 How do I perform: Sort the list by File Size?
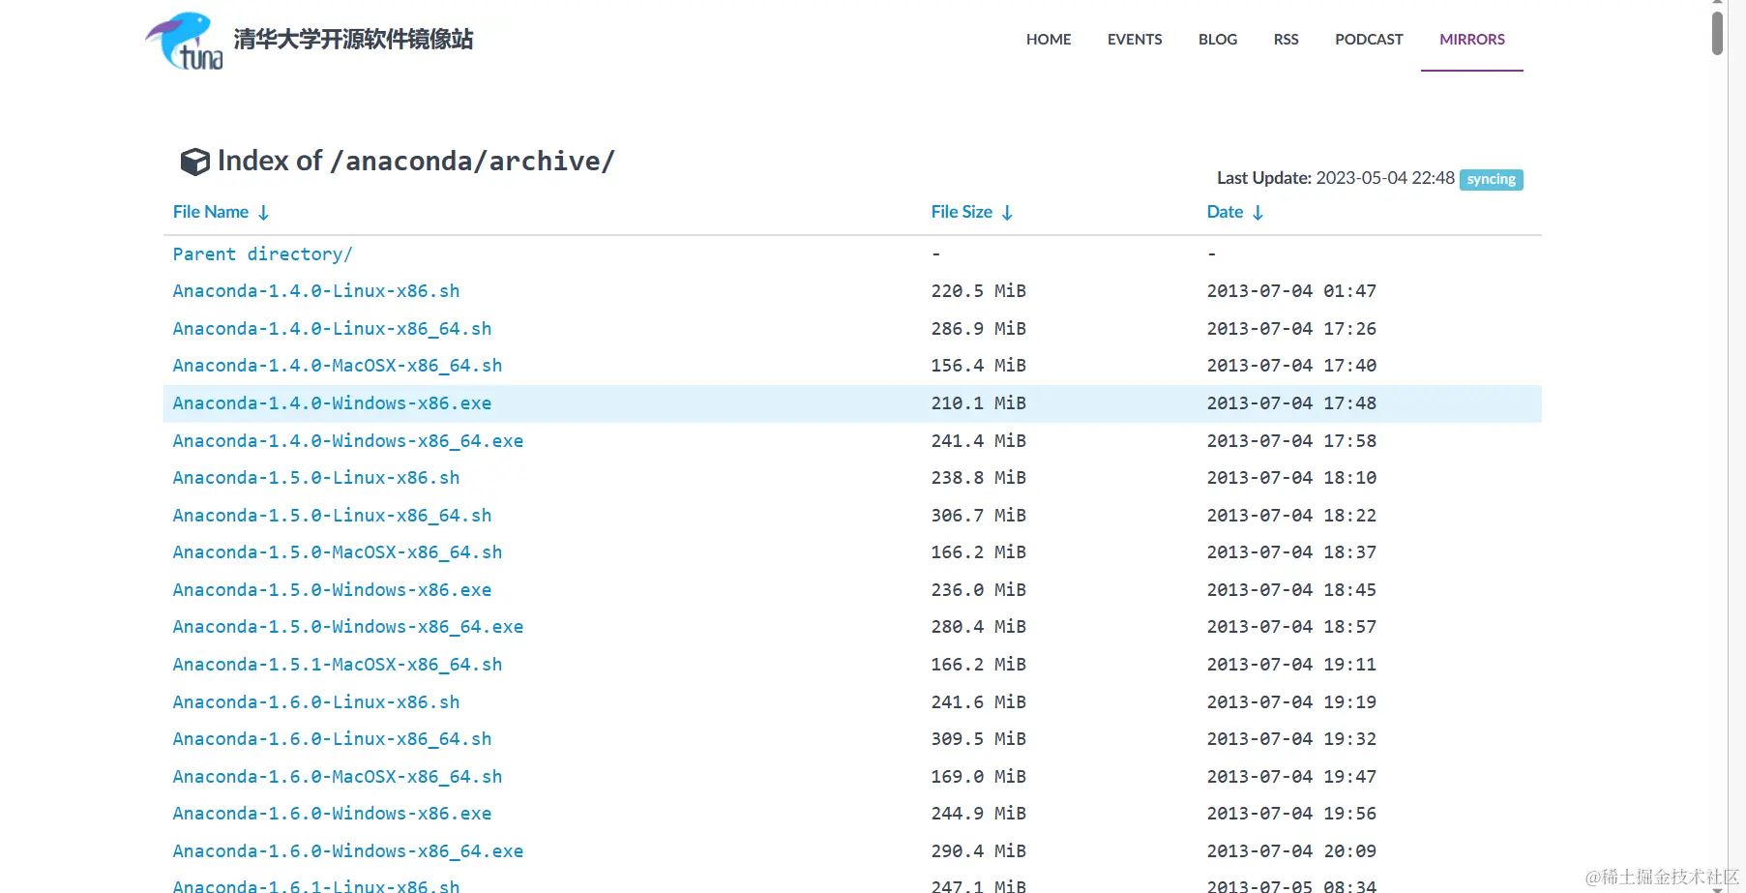point(962,212)
